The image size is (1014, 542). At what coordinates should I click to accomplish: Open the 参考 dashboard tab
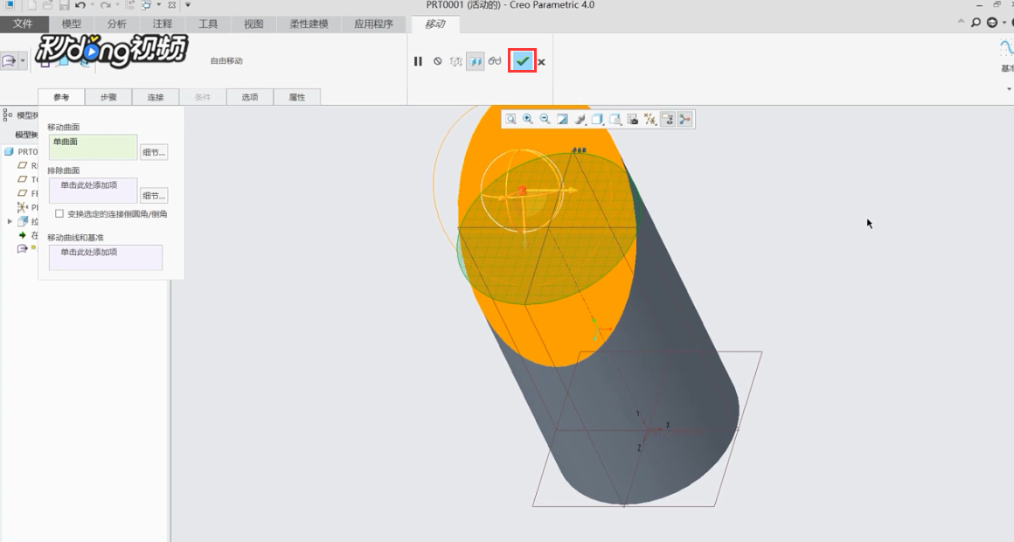pos(61,97)
